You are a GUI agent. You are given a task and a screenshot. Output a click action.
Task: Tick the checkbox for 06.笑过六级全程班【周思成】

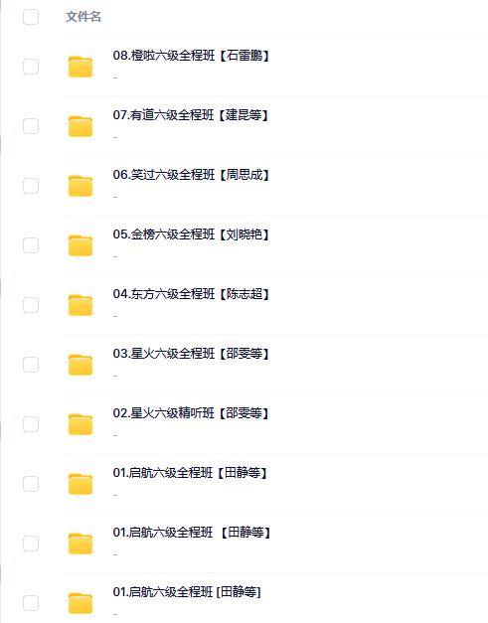coord(31,186)
